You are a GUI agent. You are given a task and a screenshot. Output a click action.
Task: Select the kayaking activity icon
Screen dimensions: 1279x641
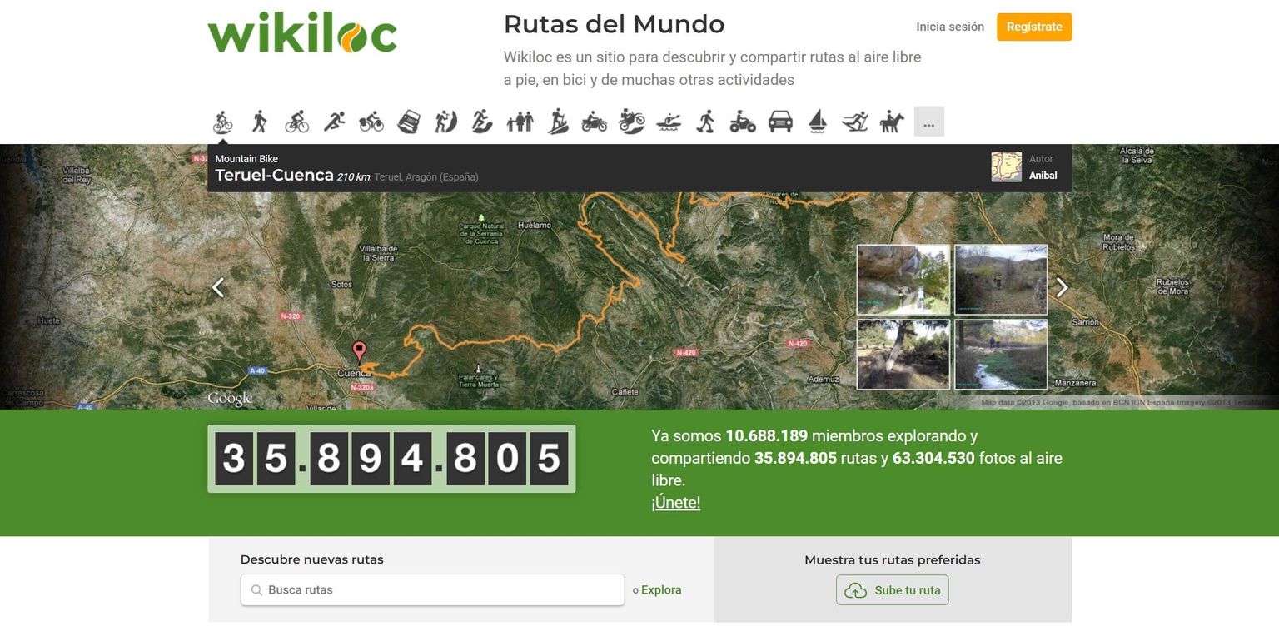click(x=668, y=122)
